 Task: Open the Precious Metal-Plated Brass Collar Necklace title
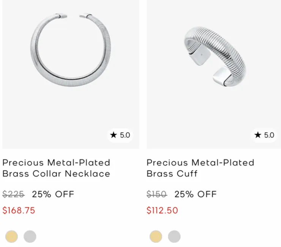(56, 168)
